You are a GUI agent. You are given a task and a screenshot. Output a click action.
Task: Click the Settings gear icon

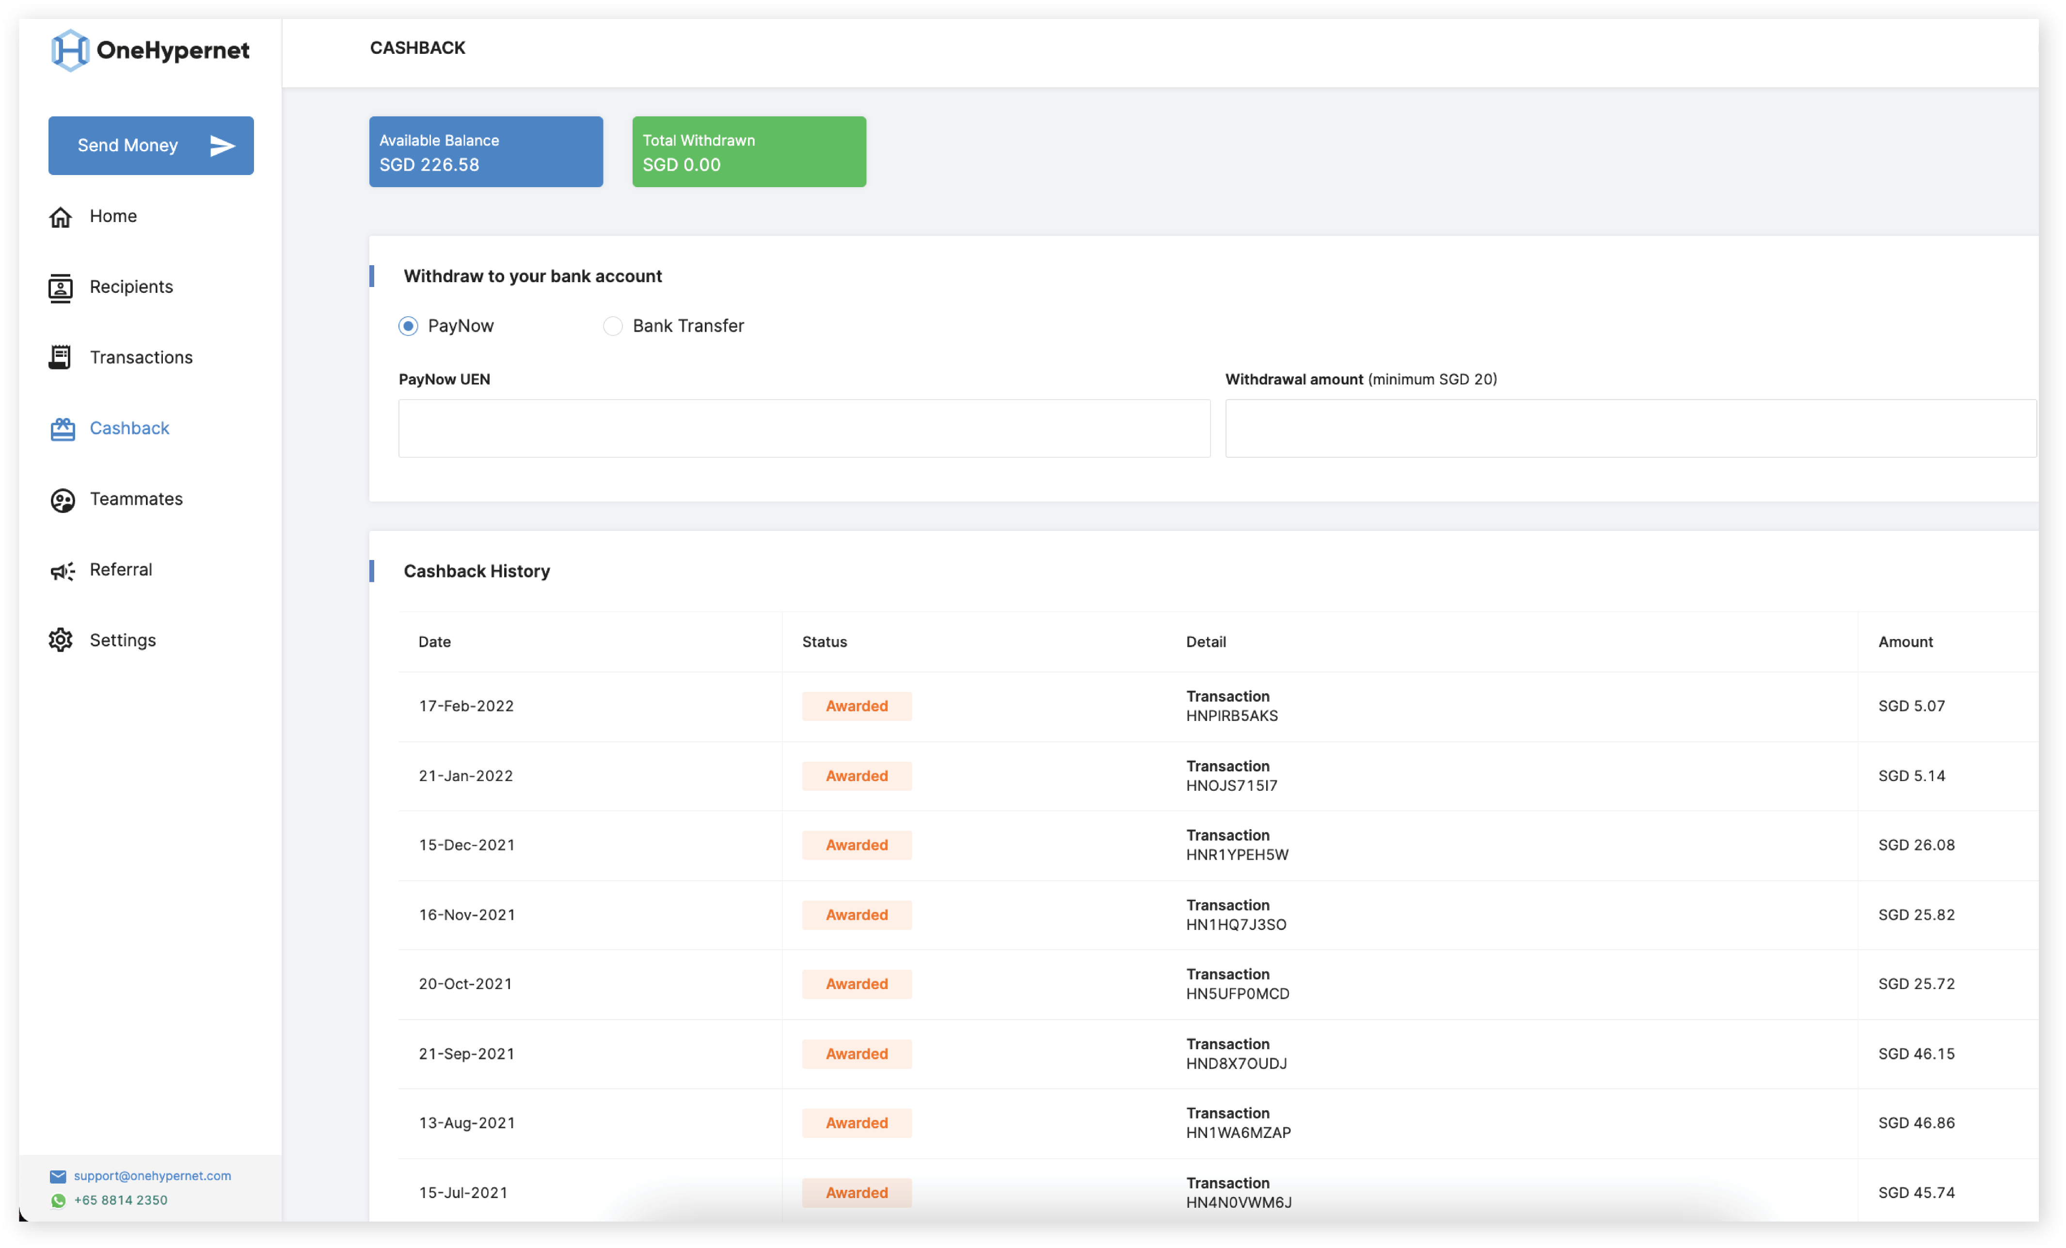tap(61, 641)
